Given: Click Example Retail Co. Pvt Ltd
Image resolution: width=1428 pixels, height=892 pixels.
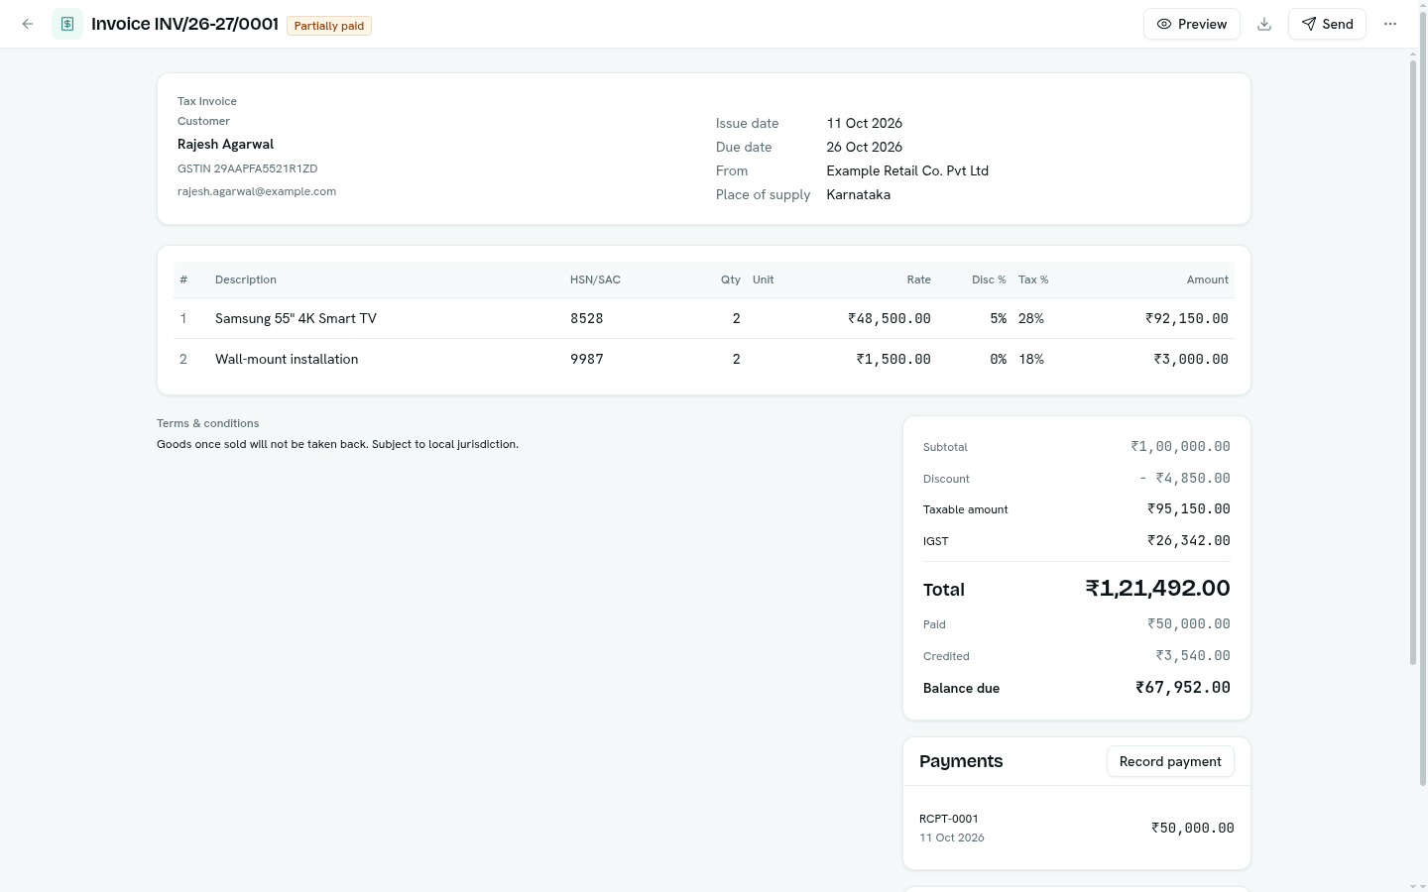Looking at the screenshot, I should point(907,170).
